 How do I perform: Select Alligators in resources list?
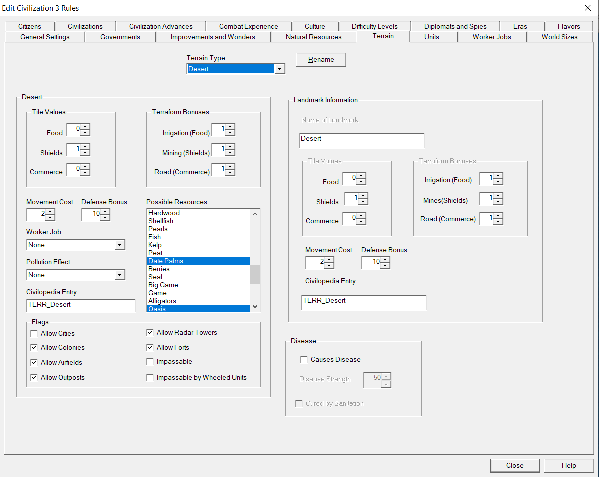coord(198,301)
